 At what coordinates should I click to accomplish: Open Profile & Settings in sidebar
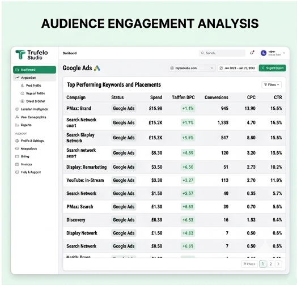coord(29,141)
